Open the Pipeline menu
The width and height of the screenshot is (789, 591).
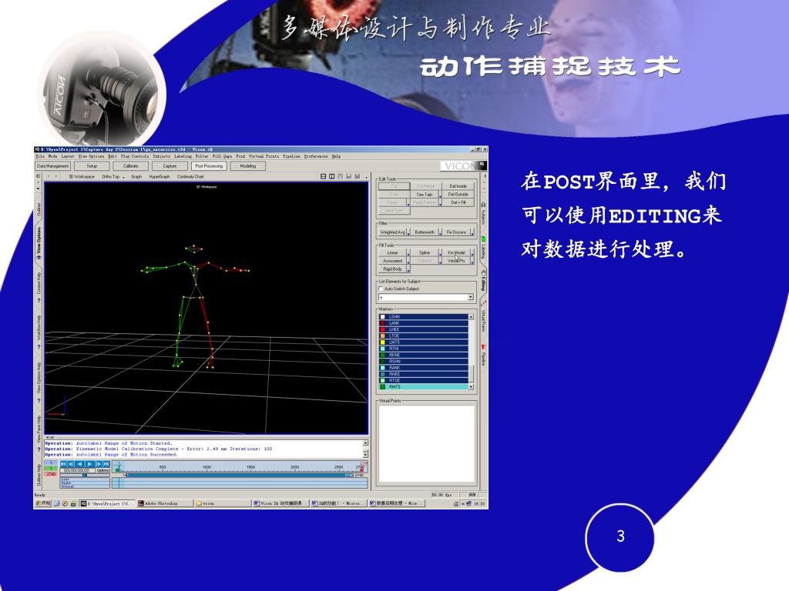[x=291, y=156]
